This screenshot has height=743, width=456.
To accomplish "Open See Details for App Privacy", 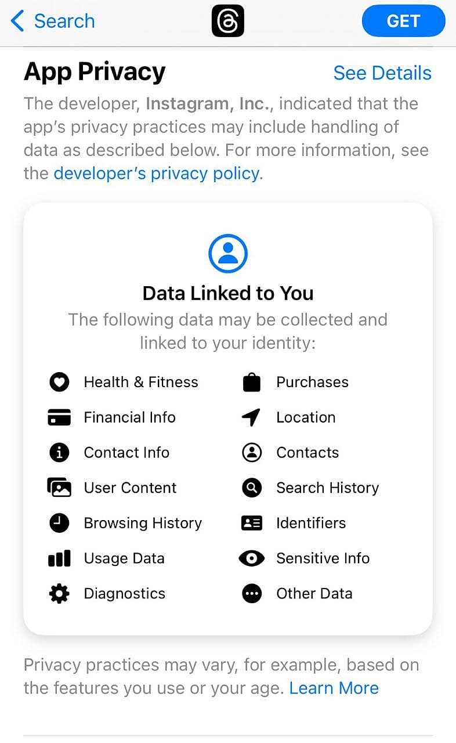I will click(382, 73).
